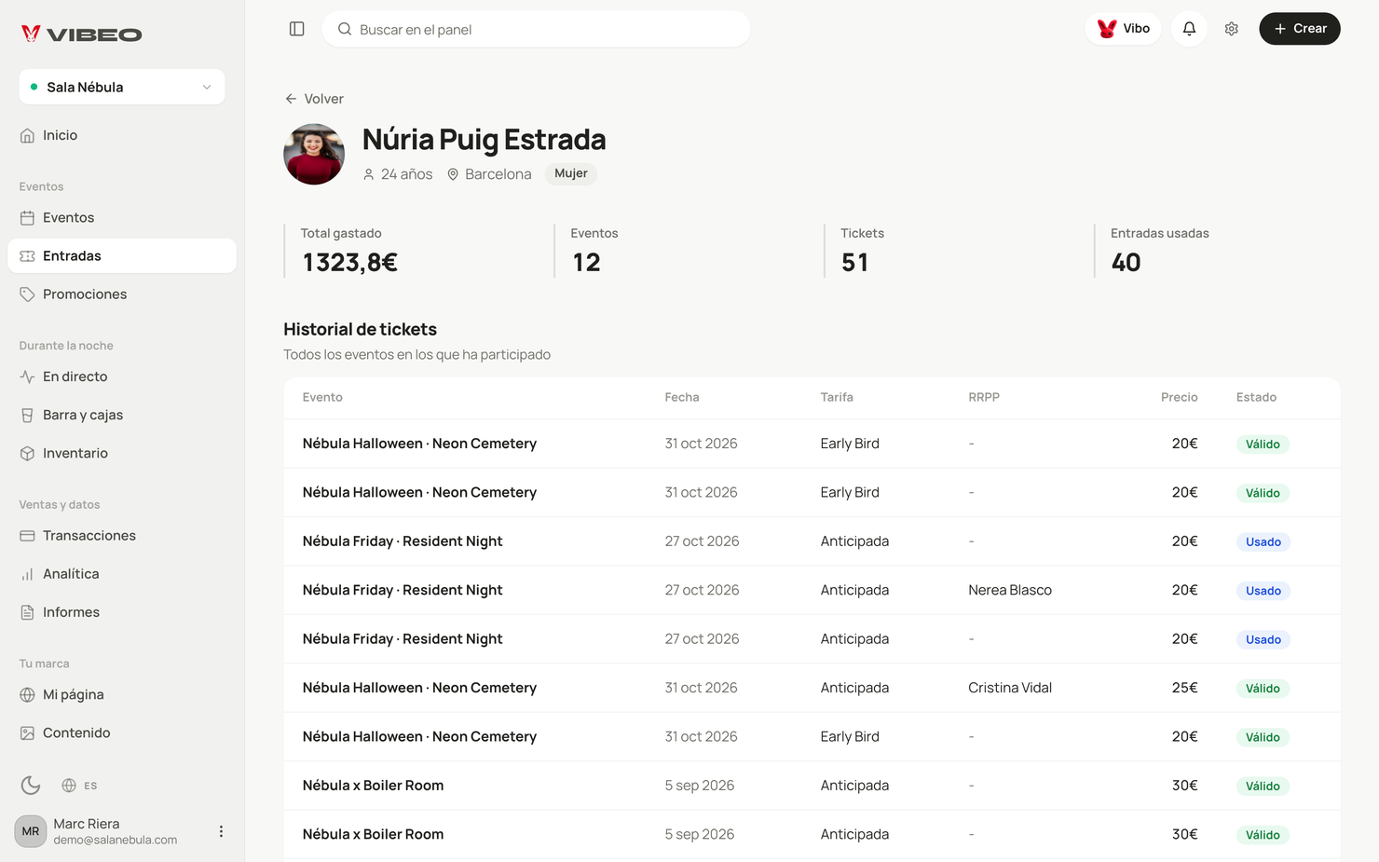
Task: Click the Transacciones card icon
Action: coord(27,536)
